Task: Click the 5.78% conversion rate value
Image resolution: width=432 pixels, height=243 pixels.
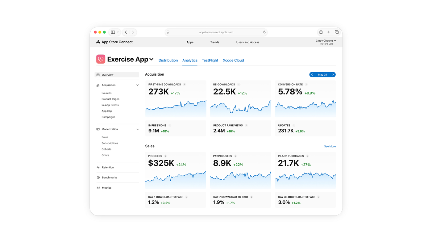Action: (x=290, y=92)
